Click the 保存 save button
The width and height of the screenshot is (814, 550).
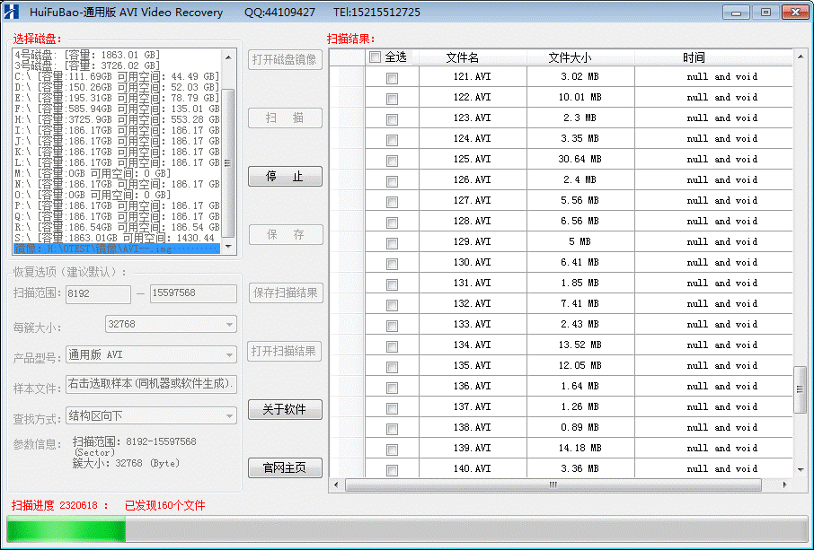point(285,234)
